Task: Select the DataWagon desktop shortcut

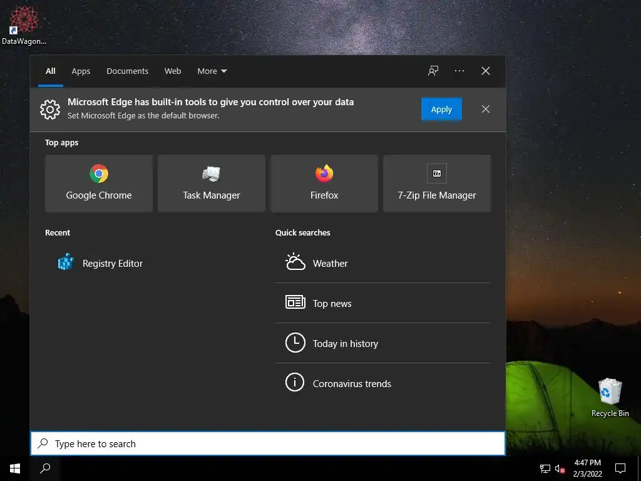Action: [24, 24]
